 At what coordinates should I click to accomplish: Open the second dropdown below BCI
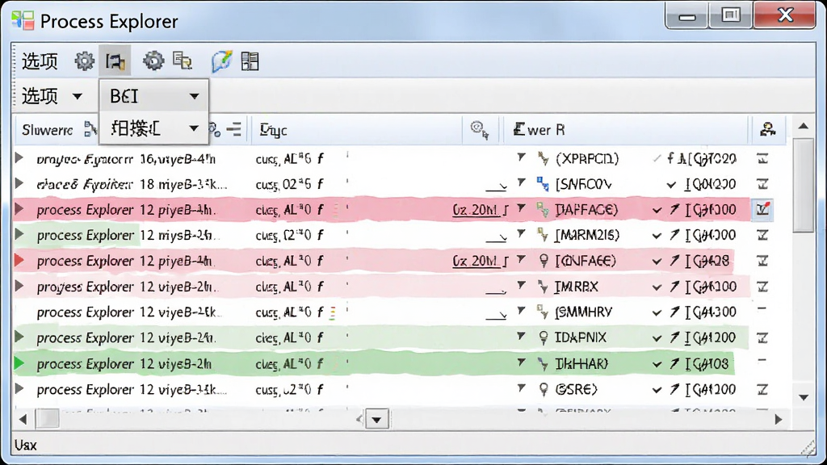154,128
